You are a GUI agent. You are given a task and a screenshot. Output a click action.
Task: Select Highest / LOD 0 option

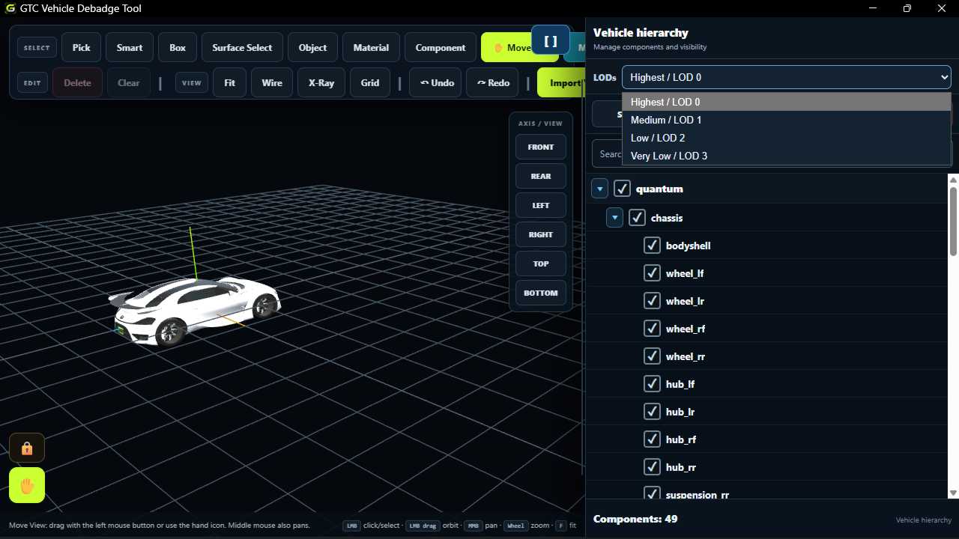(x=787, y=102)
